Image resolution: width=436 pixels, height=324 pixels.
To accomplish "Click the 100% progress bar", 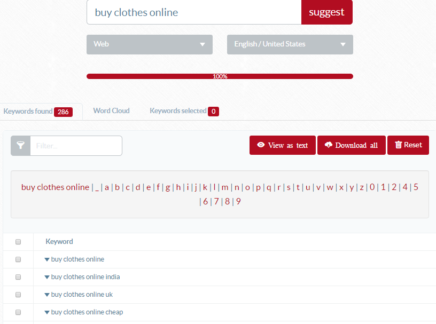I will (x=220, y=76).
